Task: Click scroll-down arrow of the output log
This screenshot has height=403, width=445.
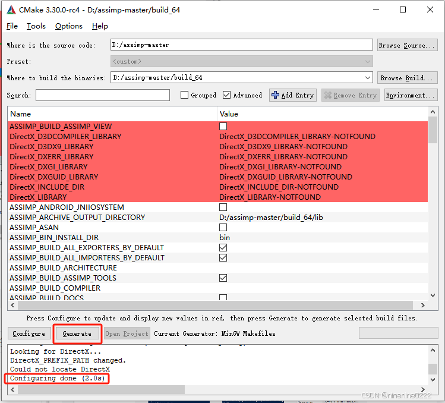Action: pos(433,379)
